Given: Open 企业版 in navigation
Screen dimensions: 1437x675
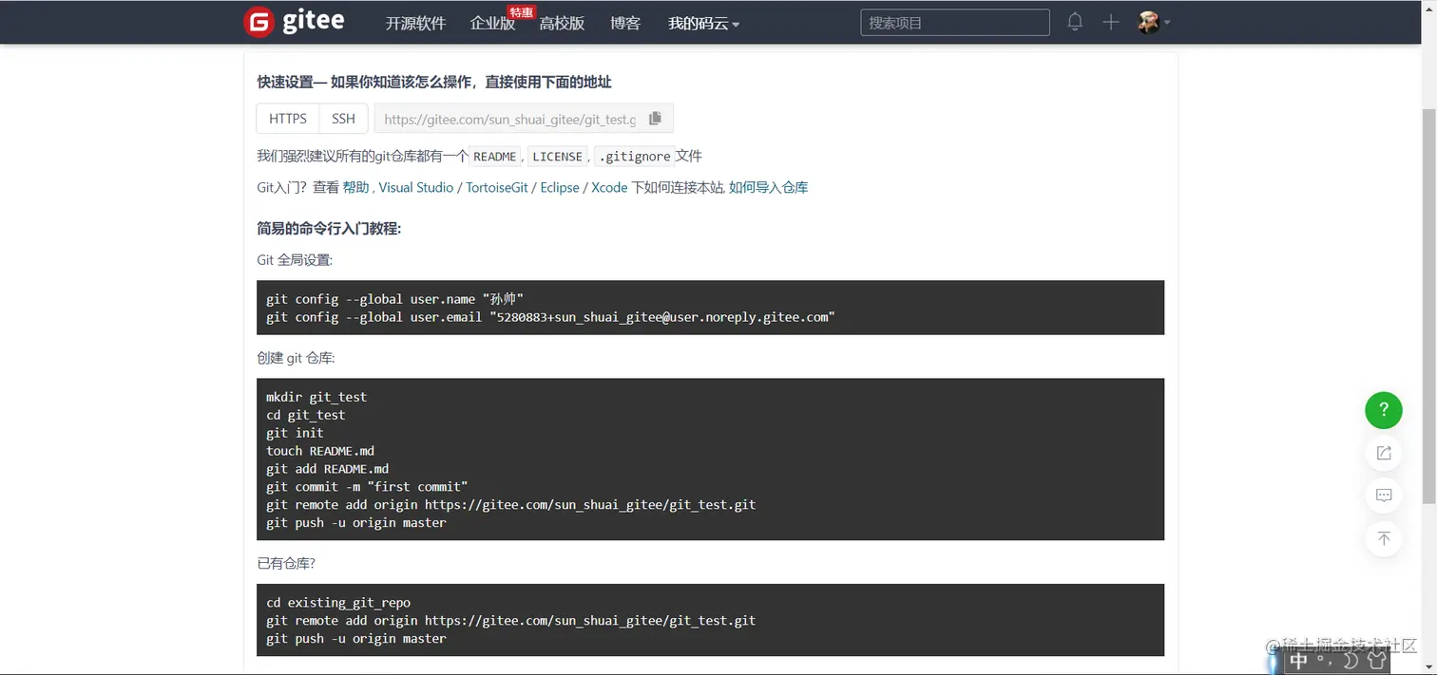Looking at the screenshot, I should [492, 24].
